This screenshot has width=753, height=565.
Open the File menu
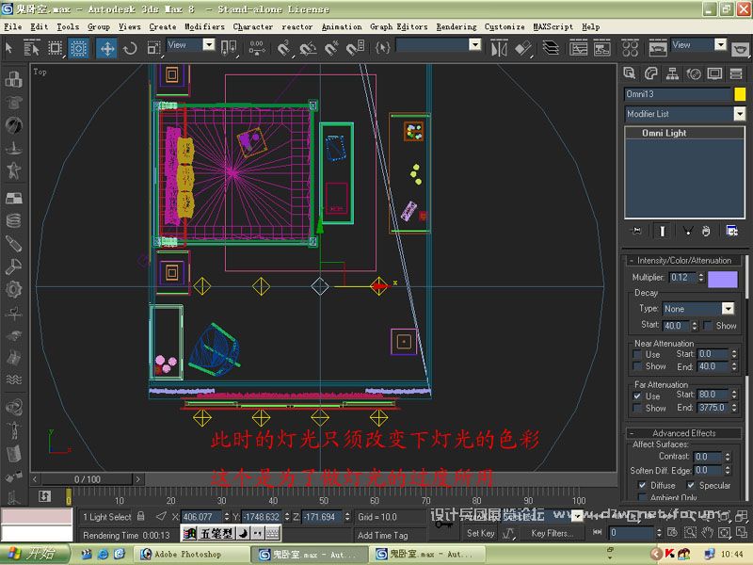[x=12, y=27]
